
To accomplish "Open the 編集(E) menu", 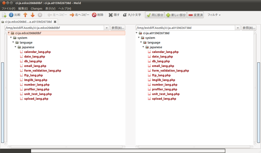I will click(x=23, y=8).
